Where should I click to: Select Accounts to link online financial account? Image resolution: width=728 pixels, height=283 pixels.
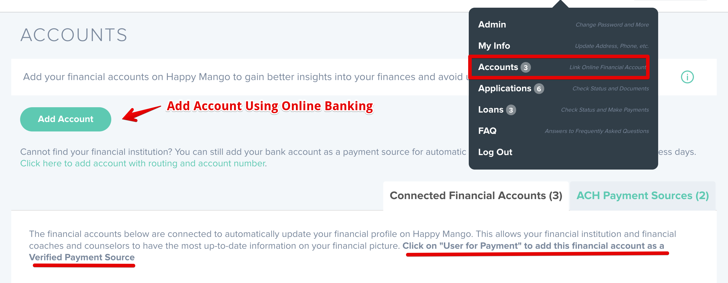[498, 67]
